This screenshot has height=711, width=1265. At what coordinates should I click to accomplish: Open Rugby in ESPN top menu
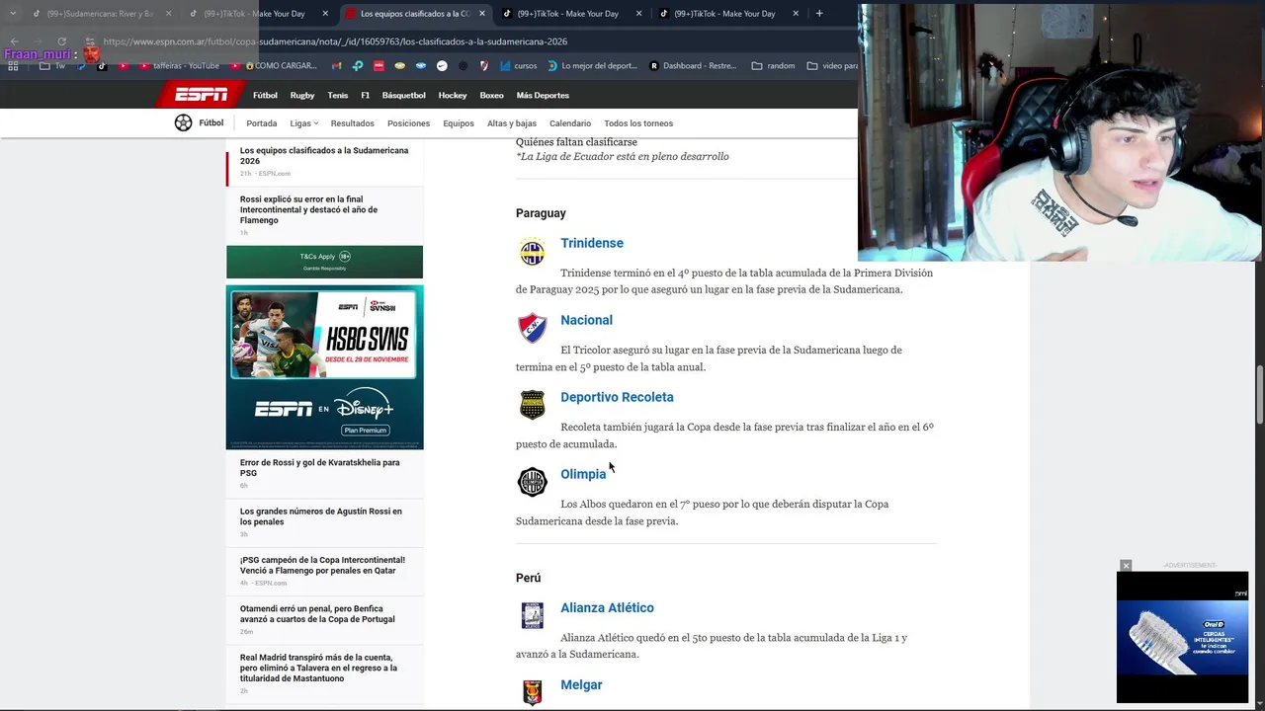[302, 96]
